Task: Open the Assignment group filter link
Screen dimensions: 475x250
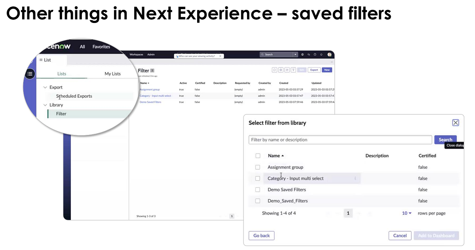Action: click(x=150, y=89)
